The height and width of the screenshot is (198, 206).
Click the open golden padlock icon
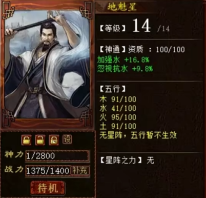(x=40, y=140)
